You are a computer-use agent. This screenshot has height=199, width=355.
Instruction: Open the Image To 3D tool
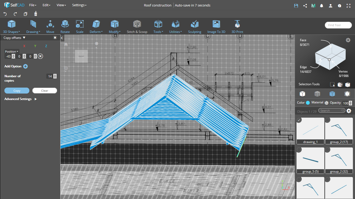click(x=216, y=27)
